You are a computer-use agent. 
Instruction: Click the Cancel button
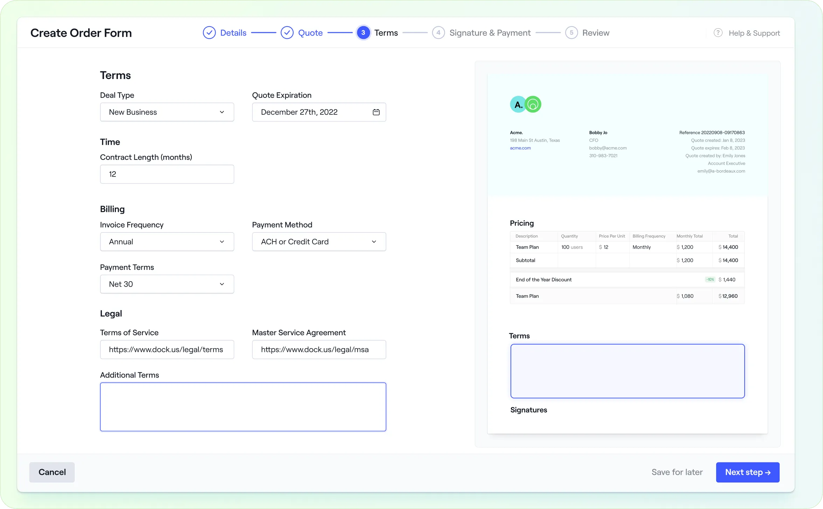(52, 472)
